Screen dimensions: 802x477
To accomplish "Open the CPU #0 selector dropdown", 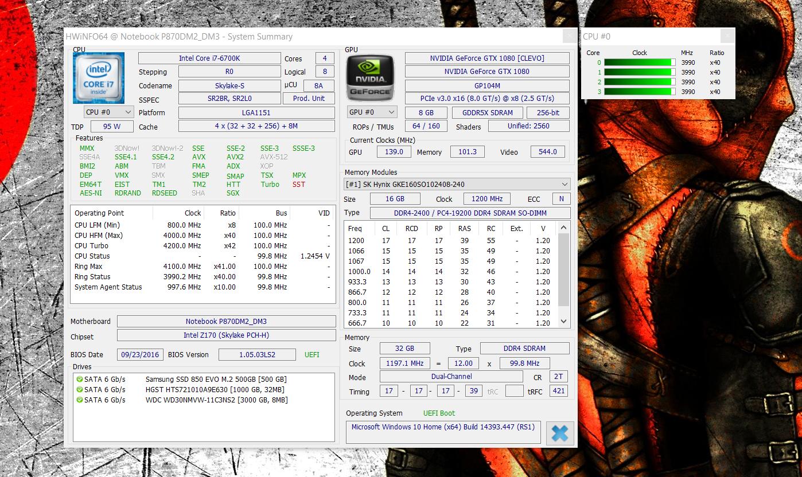I will coord(108,112).
